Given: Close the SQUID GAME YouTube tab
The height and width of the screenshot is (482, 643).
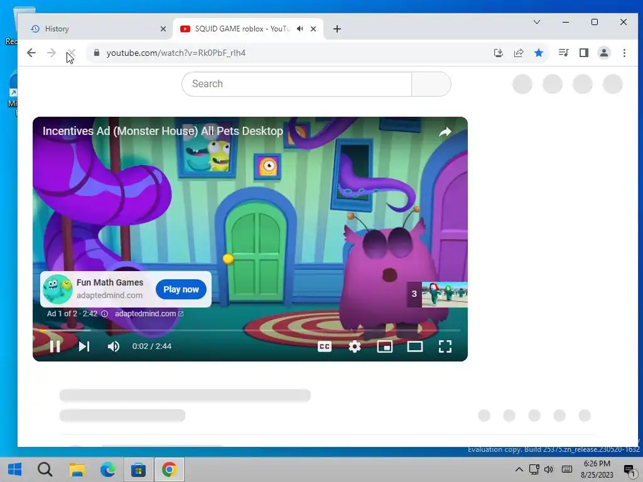Looking at the screenshot, I should [x=313, y=29].
